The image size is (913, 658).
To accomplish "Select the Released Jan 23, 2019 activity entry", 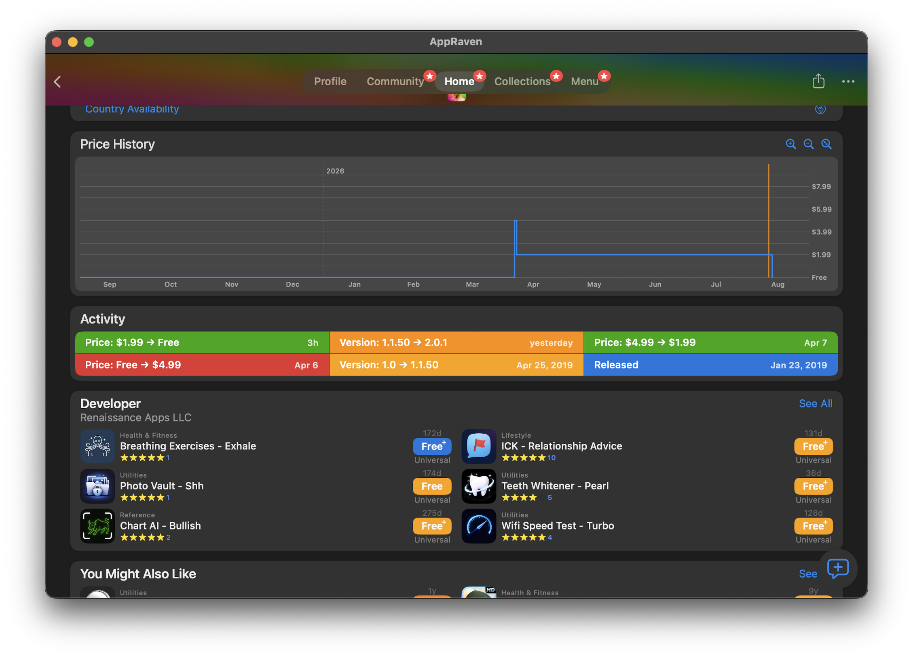I will (x=710, y=365).
